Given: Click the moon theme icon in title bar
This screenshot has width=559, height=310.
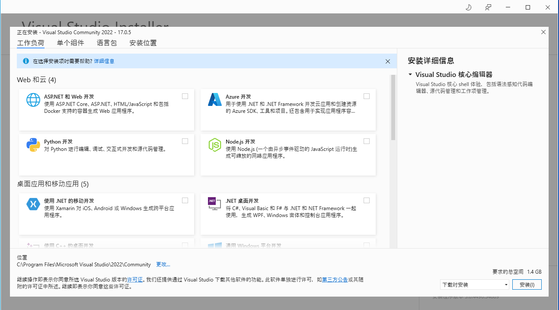Looking at the screenshot, I should 468,7.
